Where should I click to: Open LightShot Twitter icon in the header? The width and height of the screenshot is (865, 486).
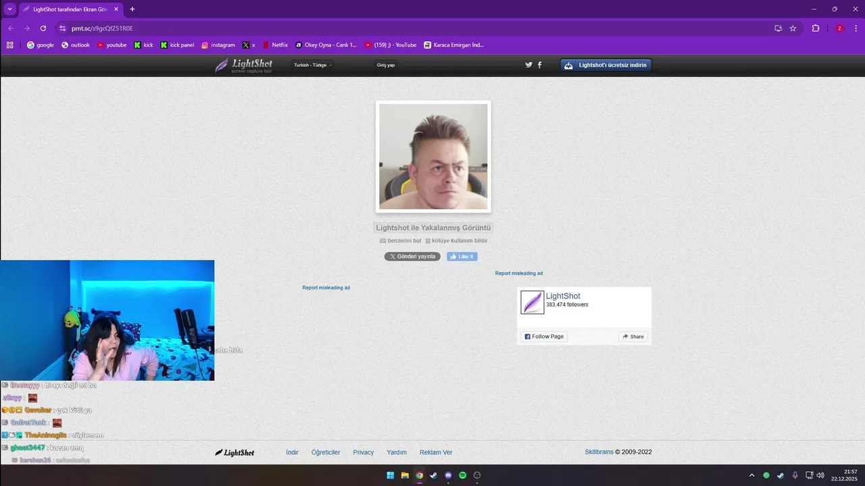click(528, 65)
